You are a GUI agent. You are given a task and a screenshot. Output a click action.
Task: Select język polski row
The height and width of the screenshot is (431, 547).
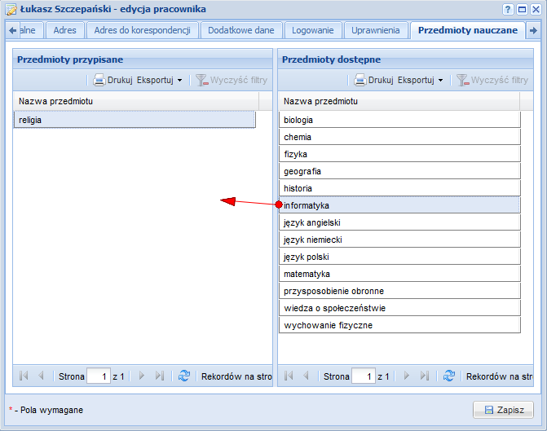click(399, 257)
